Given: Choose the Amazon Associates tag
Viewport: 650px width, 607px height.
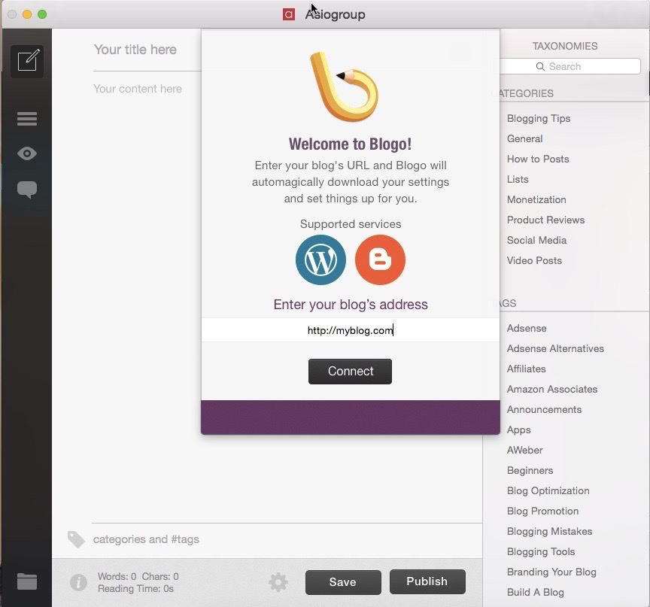Looking at the screenshot, I should click(x=552, y=389).
